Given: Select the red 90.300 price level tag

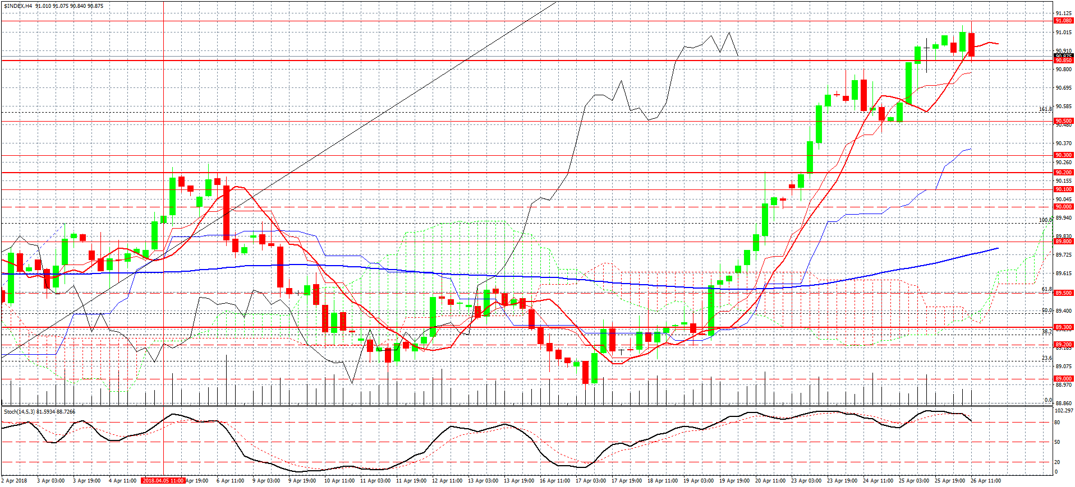Looking at the screenshot, I should point(1064,155).
